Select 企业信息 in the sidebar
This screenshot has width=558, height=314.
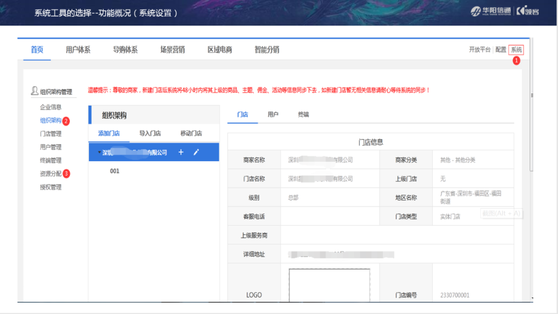[x=51, y=107]
